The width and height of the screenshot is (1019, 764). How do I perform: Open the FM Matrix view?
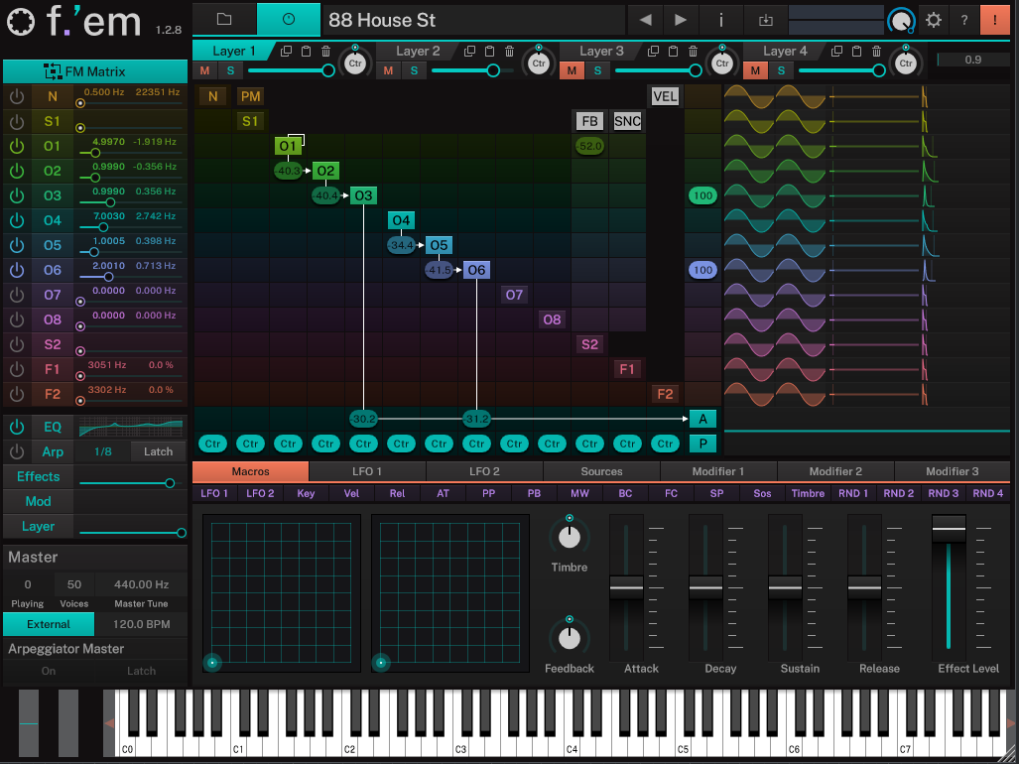coord(95,71)
